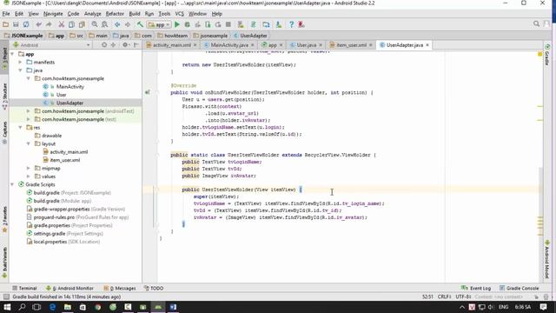Click the Search Everywhere magnifier icon
The width and height of the screenshot is (556, 313).
coord(536,23)
